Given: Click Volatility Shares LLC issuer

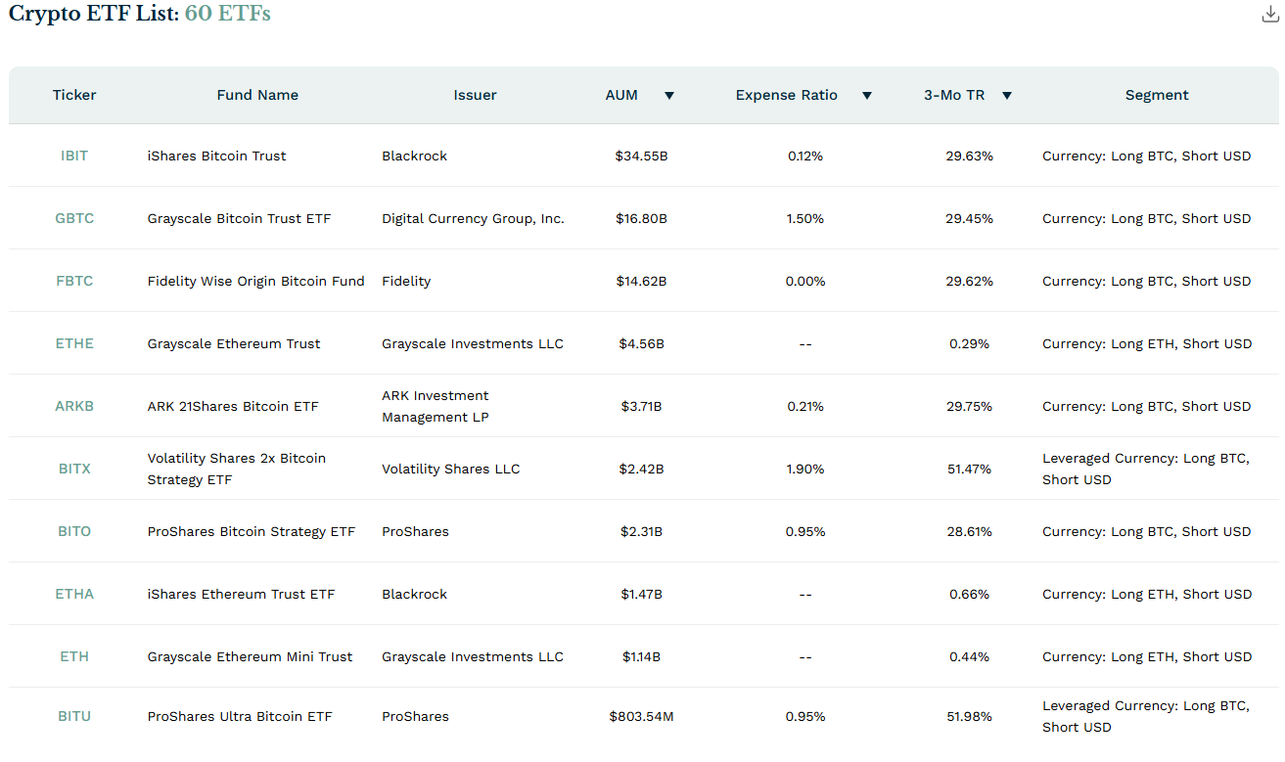Looking at the screenshot, I should 451,469.
